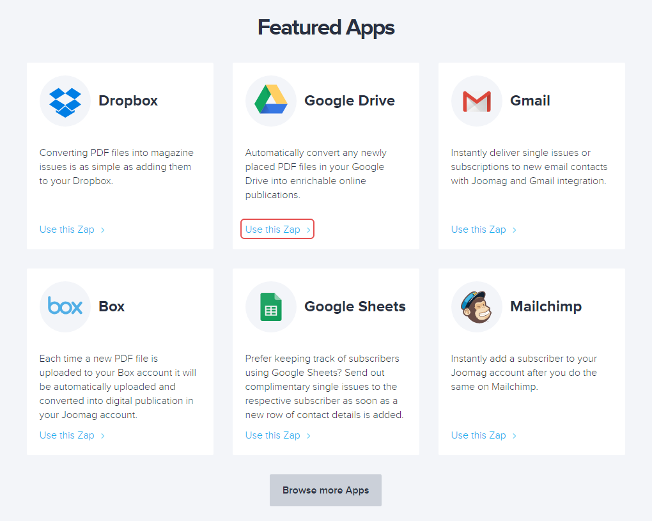
Task: Open "Use this Zap" under Gmail
Action: click(483, 229)
